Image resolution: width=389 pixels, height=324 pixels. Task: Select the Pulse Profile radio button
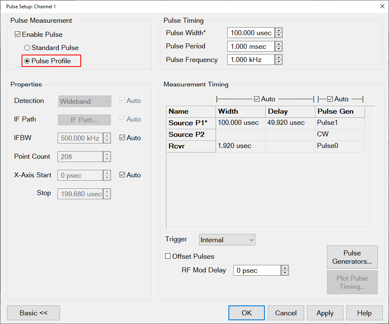tap(27, 61)
